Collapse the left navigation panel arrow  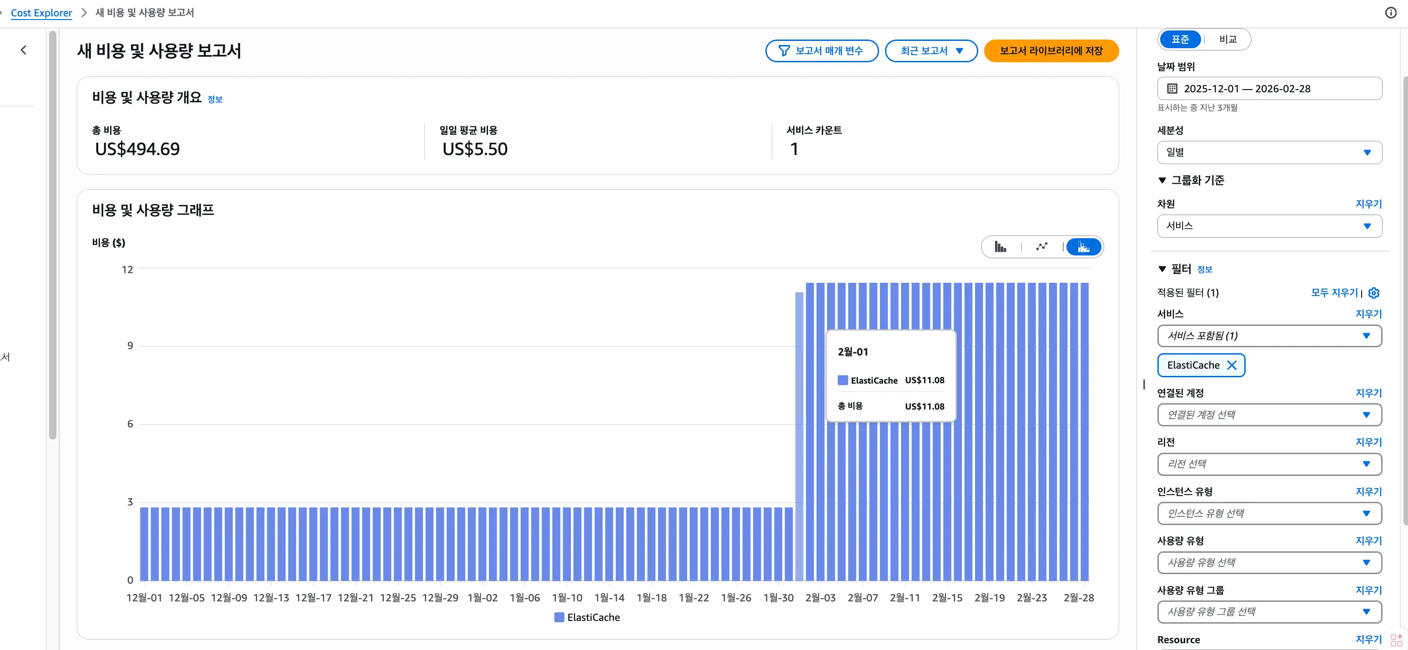pos(24,50)
